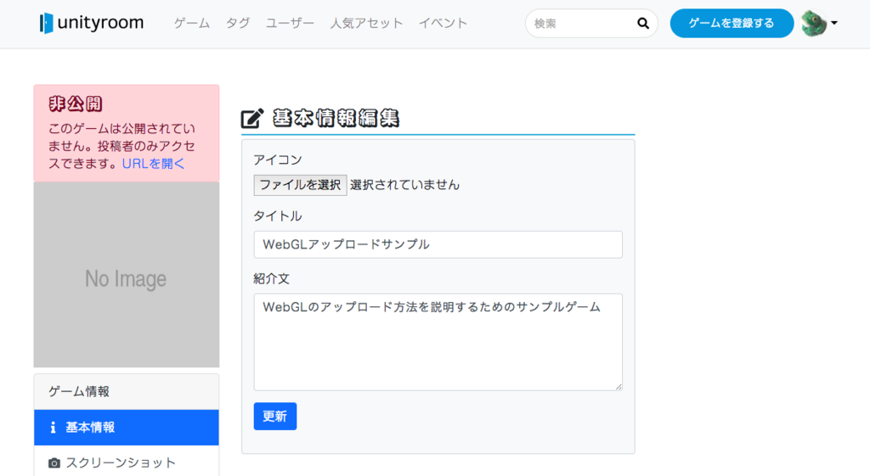Click the ゲーム情報 header
This screenshot has height=476, width=870.
click(x=127, y=392)
